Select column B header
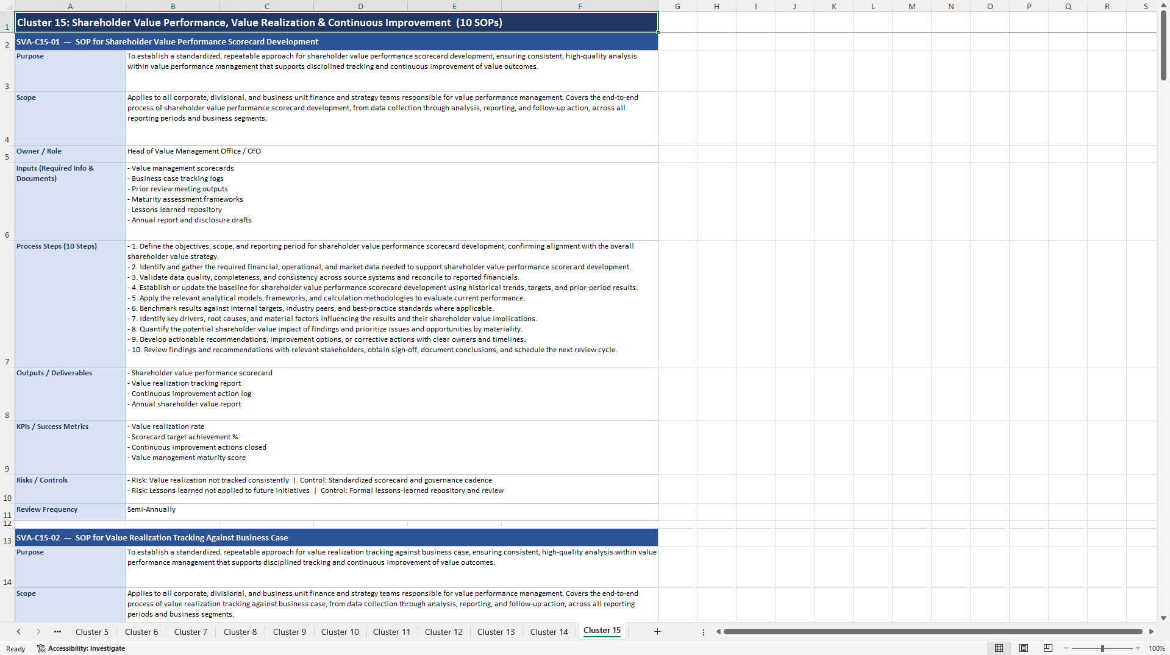Viewport: 1170px width, 655px height. click(173, 6)
